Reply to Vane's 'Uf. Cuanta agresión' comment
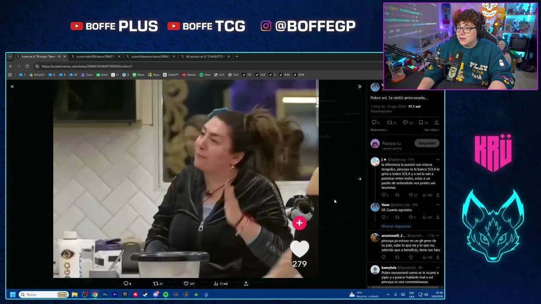 [384, 217]
